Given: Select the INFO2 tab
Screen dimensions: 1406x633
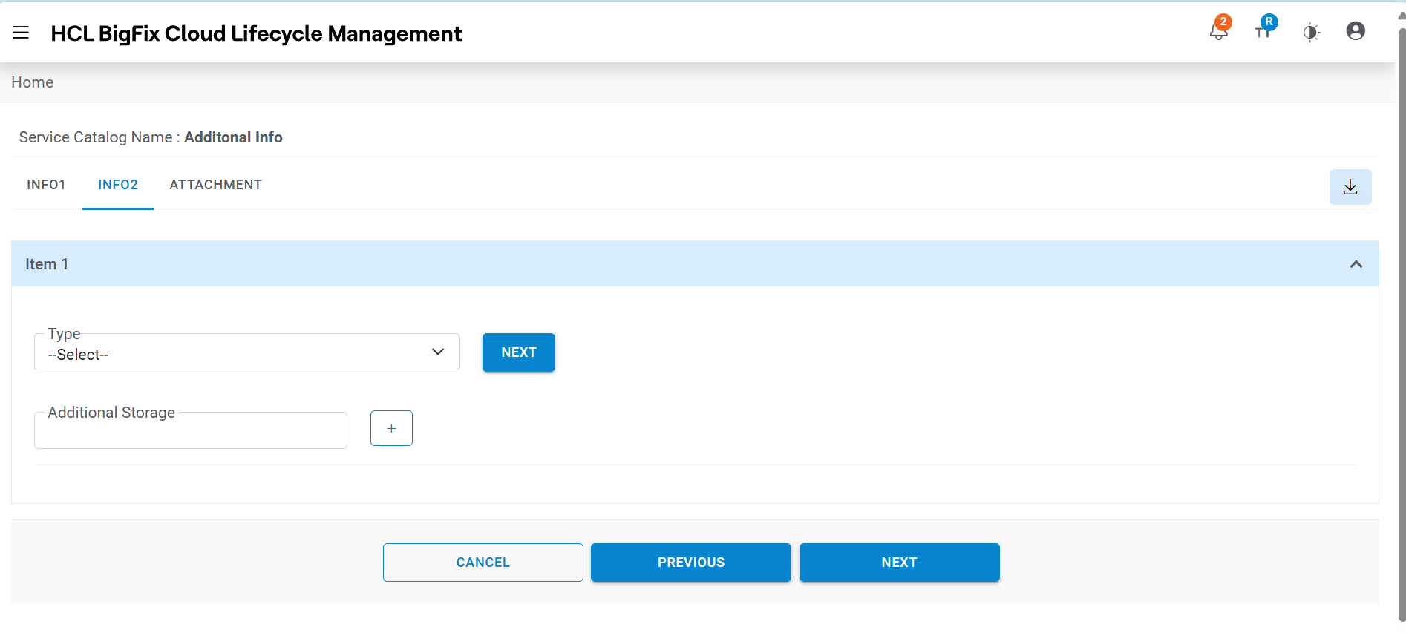Looking at the screenshot, I should [118, 185].
